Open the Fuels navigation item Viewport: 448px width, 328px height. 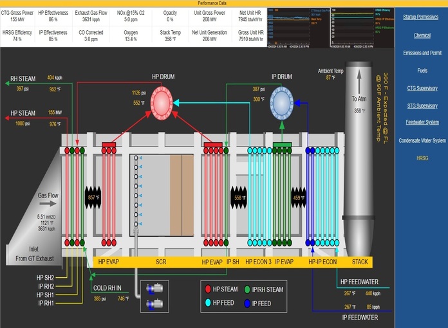pos(422,71)
